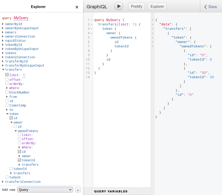Check the timestamp field
Viewport: 222px width, 195px height.
[7, 105]
